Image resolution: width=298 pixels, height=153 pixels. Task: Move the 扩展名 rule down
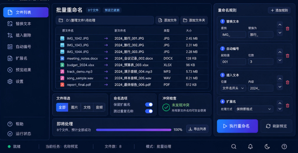[280, 109]
